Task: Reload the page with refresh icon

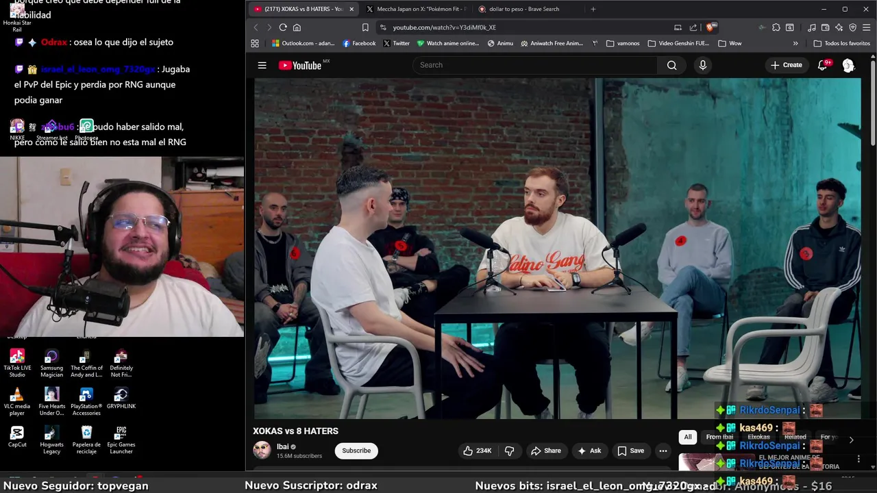Action: [x=283, y=27]
